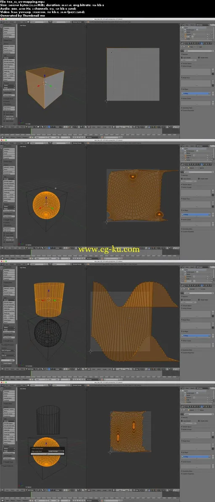Open the Mesh menu in cube frame 3D header
The height and width of the screenshot is (502, 215).
pyautogui.click(x=22, y=127)
